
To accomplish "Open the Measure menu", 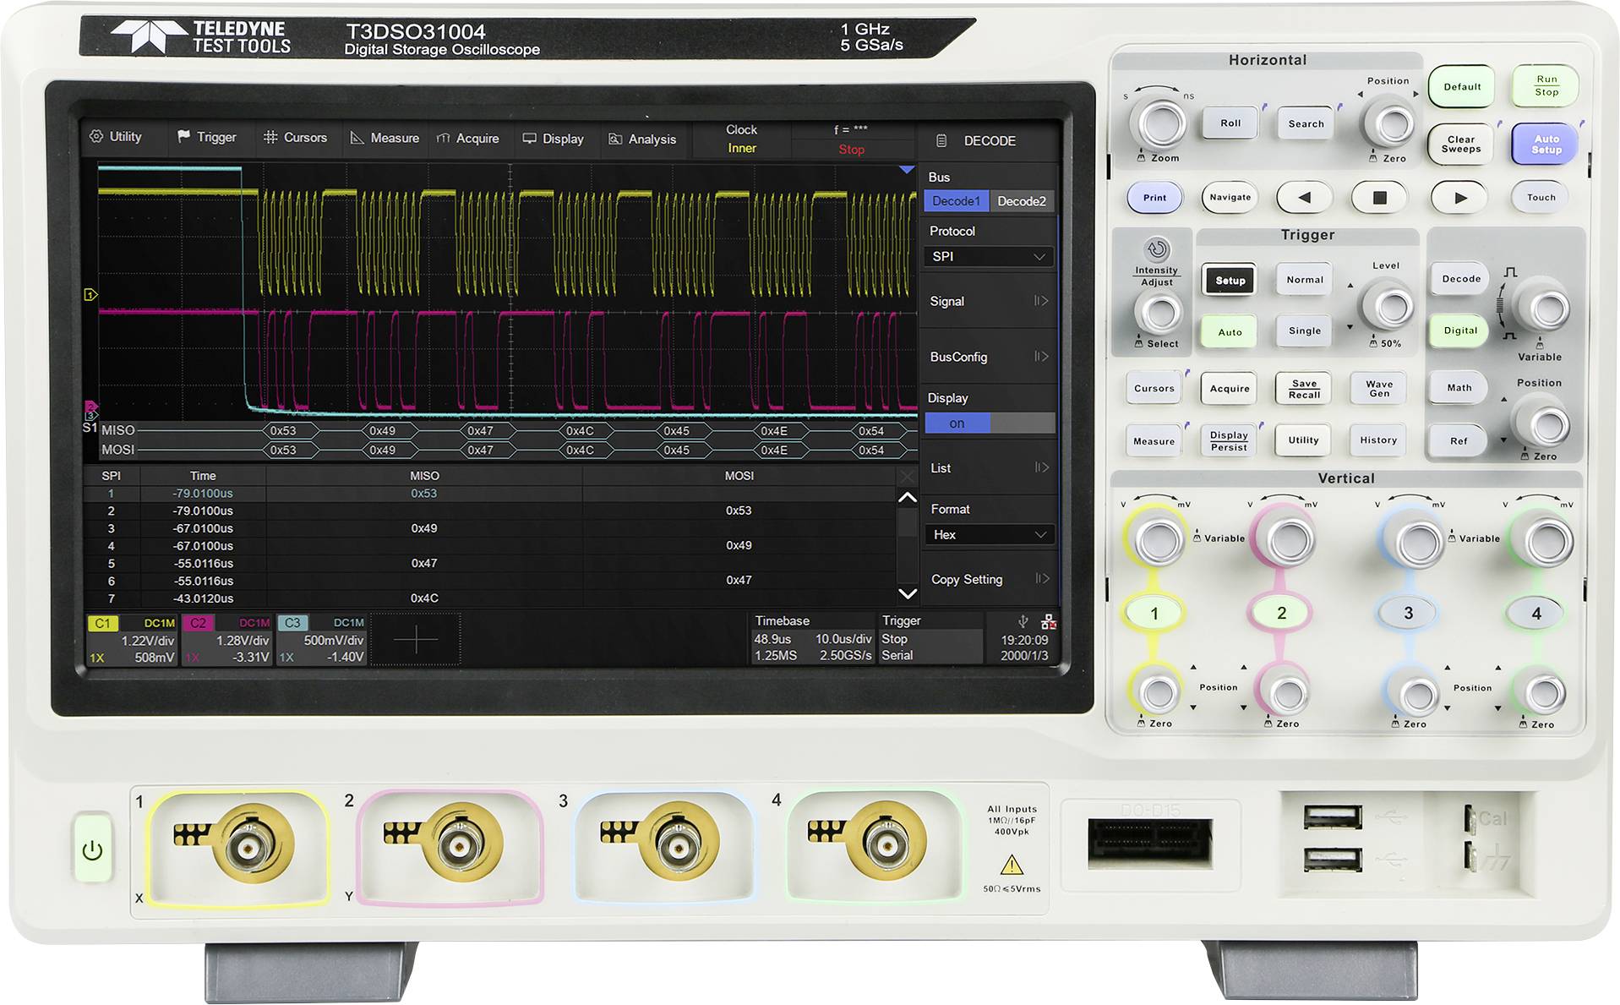I will click(x=385, y=137).
